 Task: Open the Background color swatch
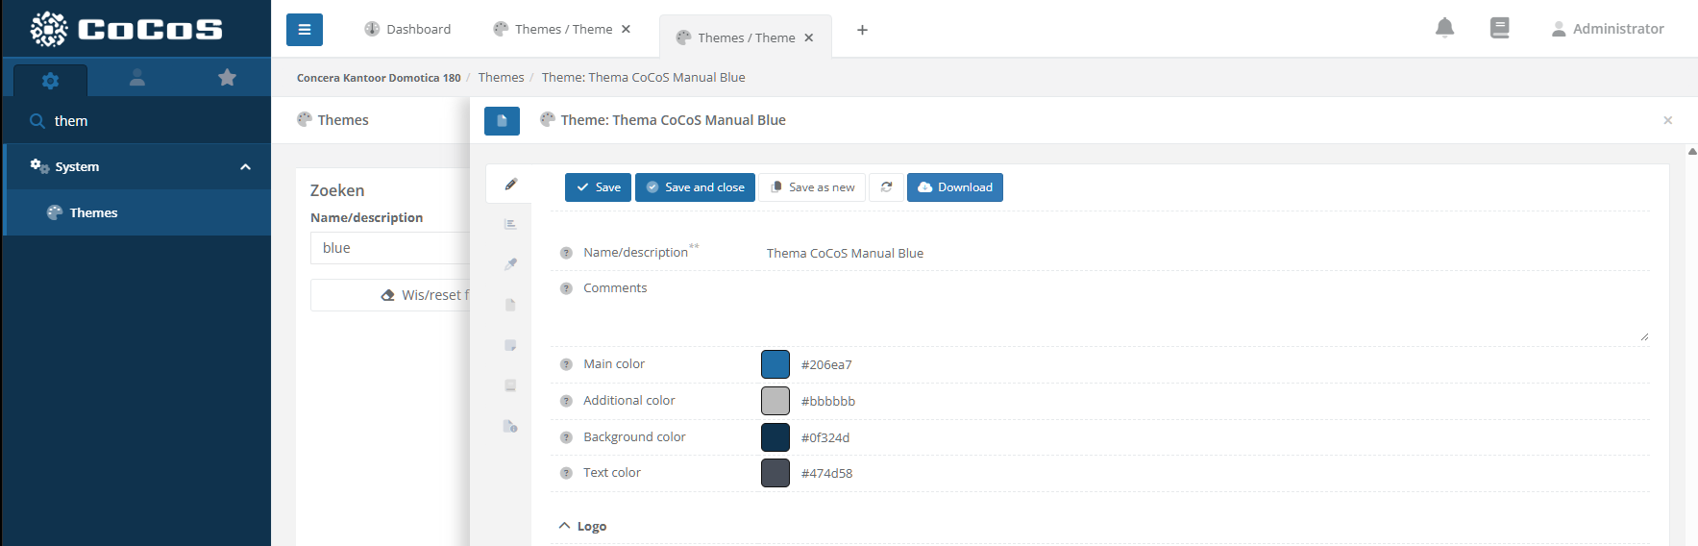(775, 437)
